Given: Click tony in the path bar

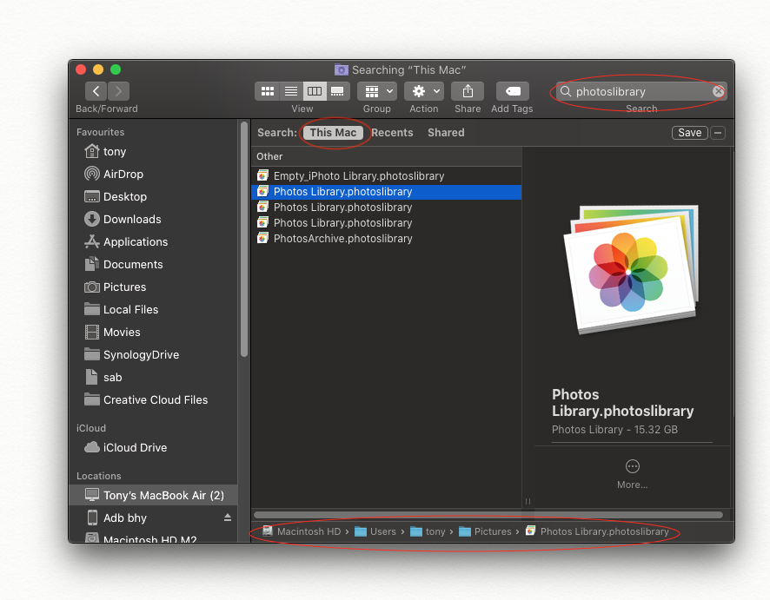Looking at the screenshot, I should click(x=428, y=531).
